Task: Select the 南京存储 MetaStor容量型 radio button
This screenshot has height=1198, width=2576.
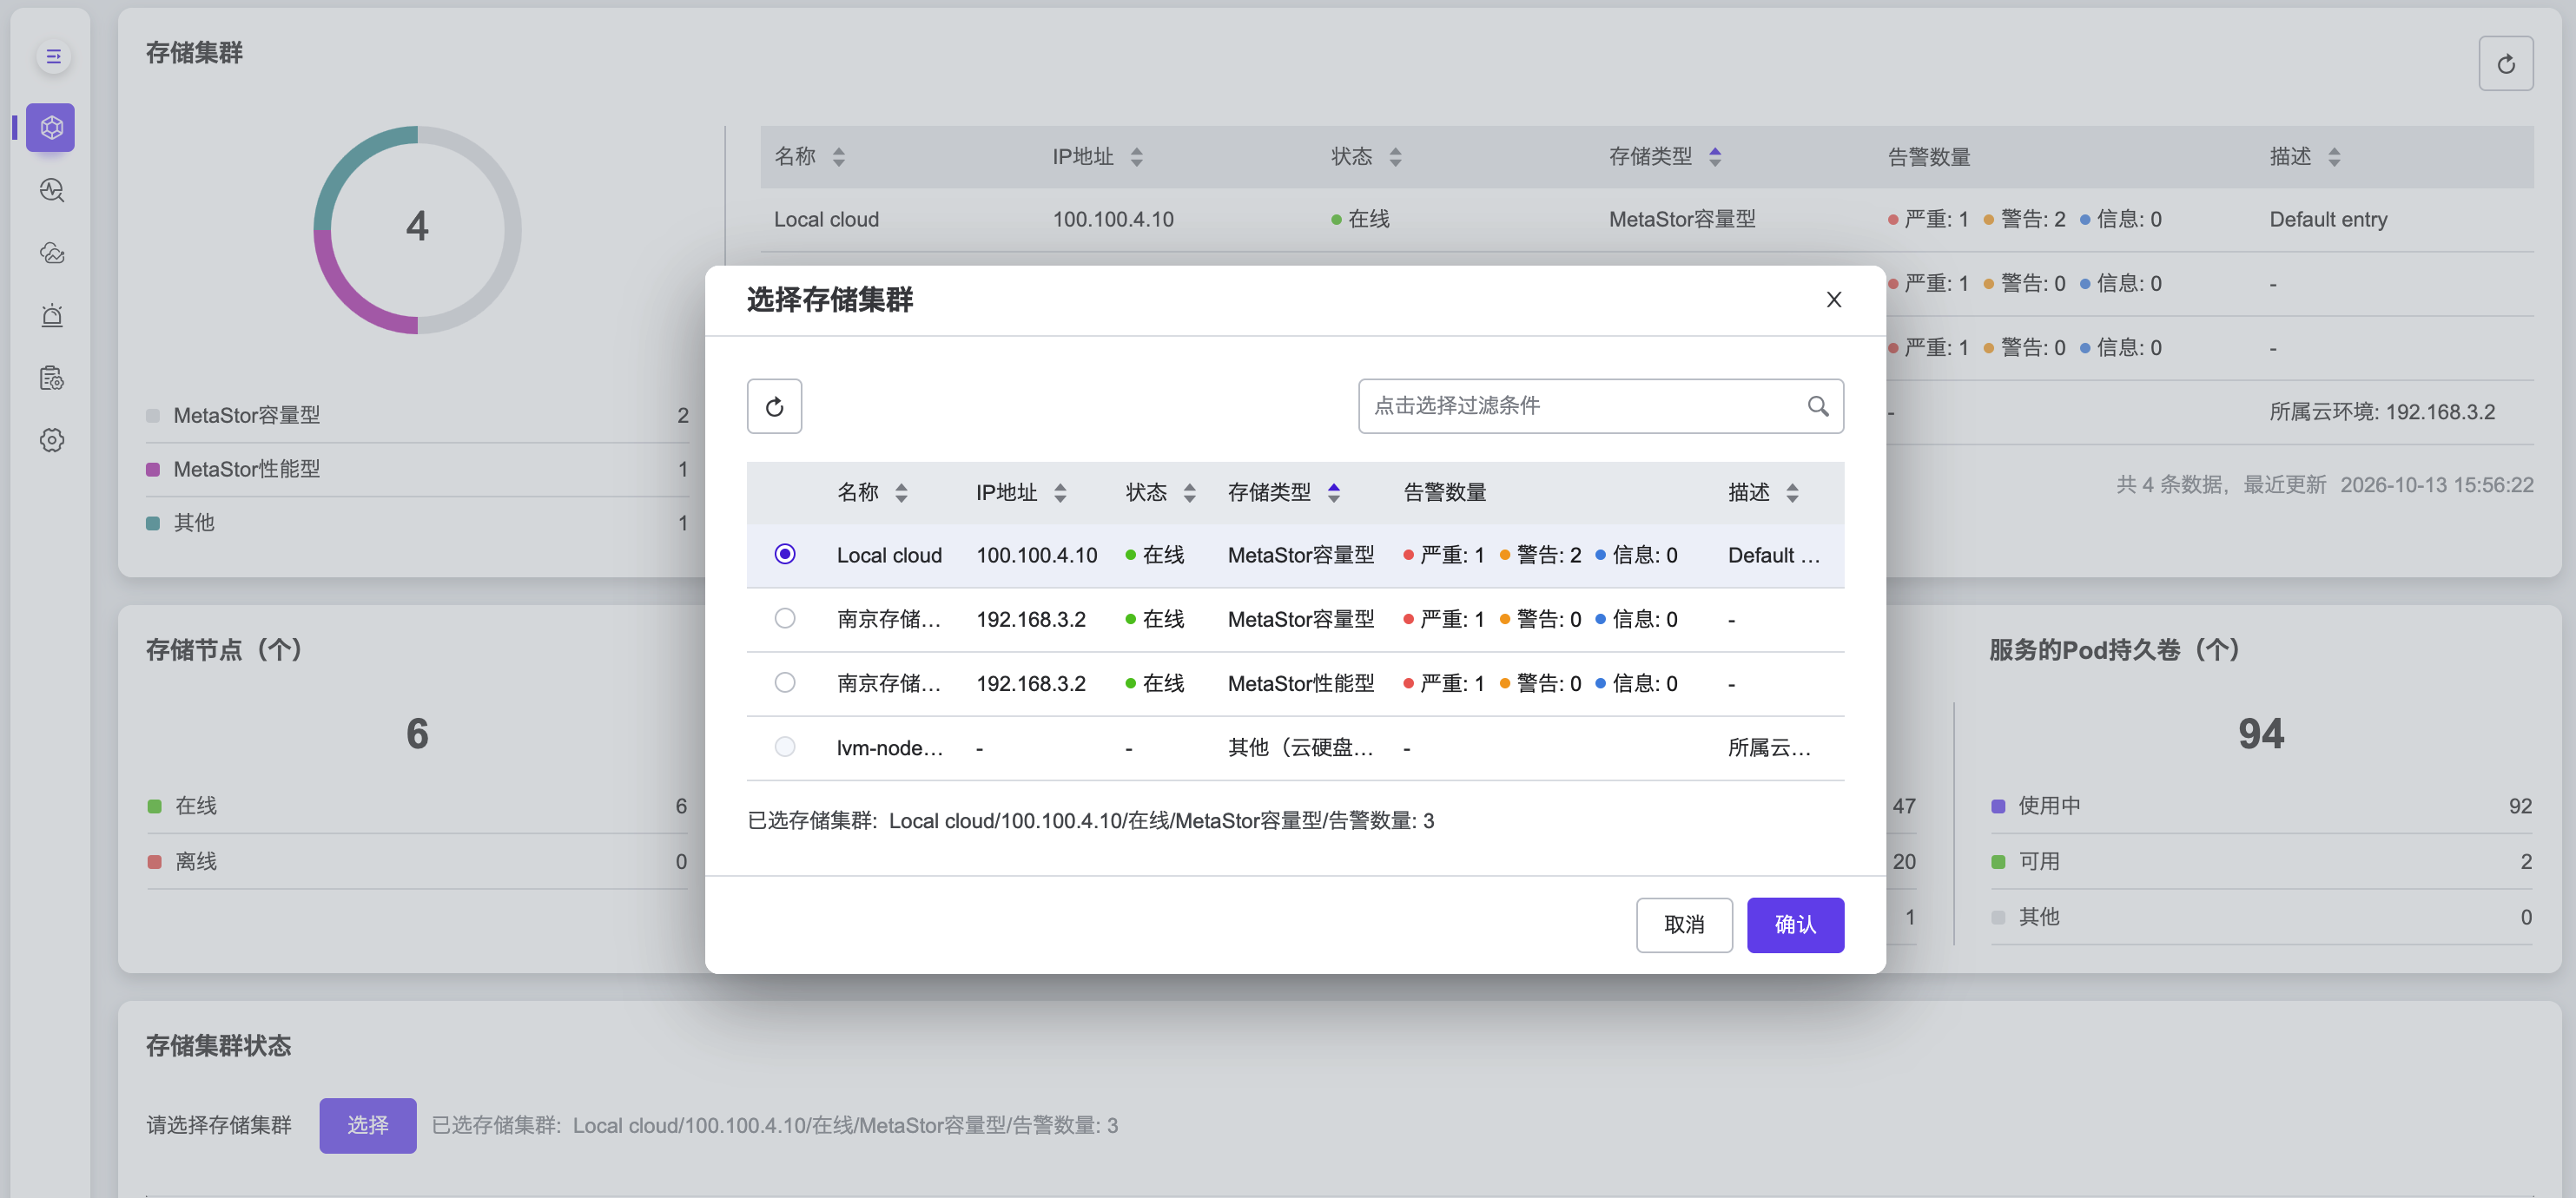Action: pos(785,618)
